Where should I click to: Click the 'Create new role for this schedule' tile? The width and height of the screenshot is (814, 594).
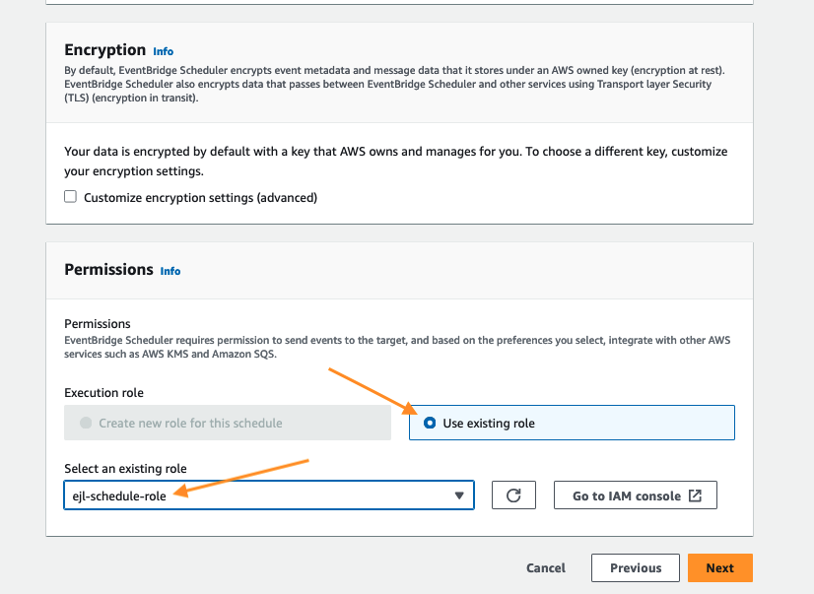pos(228,423)
